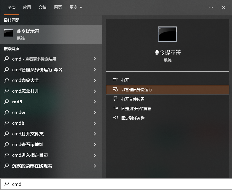Click the open-window icon beside 打开
Viewport: 232px width, 190px height.
click(x=115, y=80)
